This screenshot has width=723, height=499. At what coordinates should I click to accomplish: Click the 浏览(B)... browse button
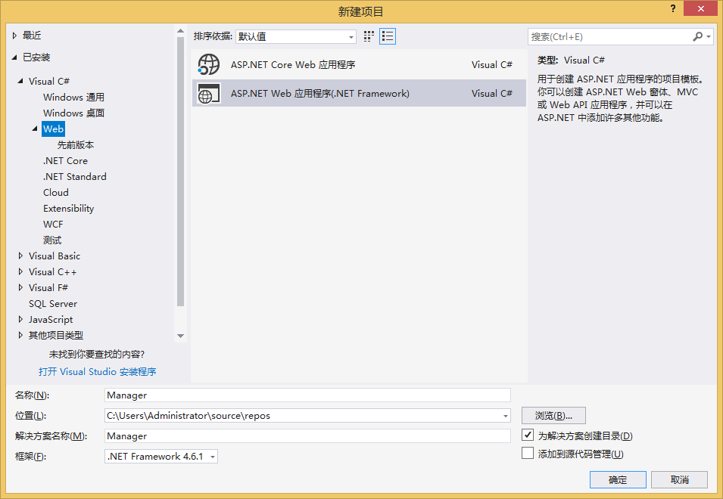pos(553,416)
